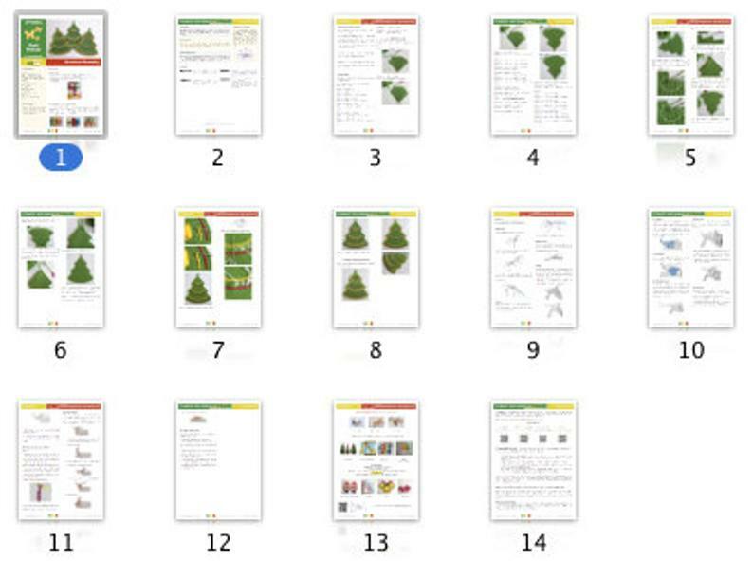Click the number 12 page label

pos(217,543)
